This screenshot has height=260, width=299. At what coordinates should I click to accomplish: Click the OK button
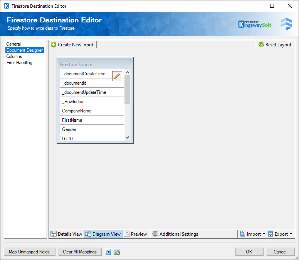pyautogui.click(x=249, y=252)
